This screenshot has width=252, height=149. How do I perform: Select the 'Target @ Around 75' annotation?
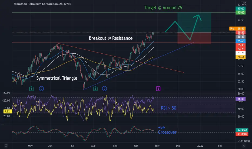pyautogui.click(x=163, y=8)
